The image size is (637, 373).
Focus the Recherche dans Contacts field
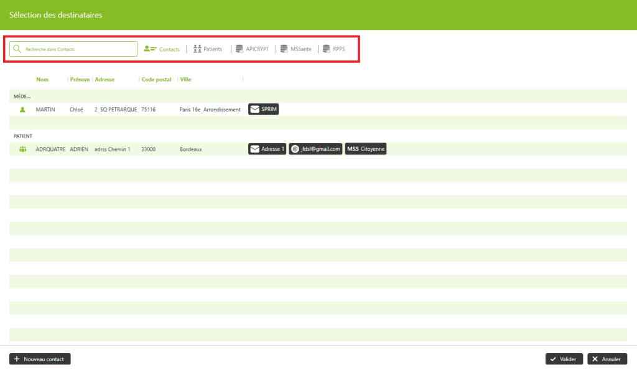click(78, 49)
